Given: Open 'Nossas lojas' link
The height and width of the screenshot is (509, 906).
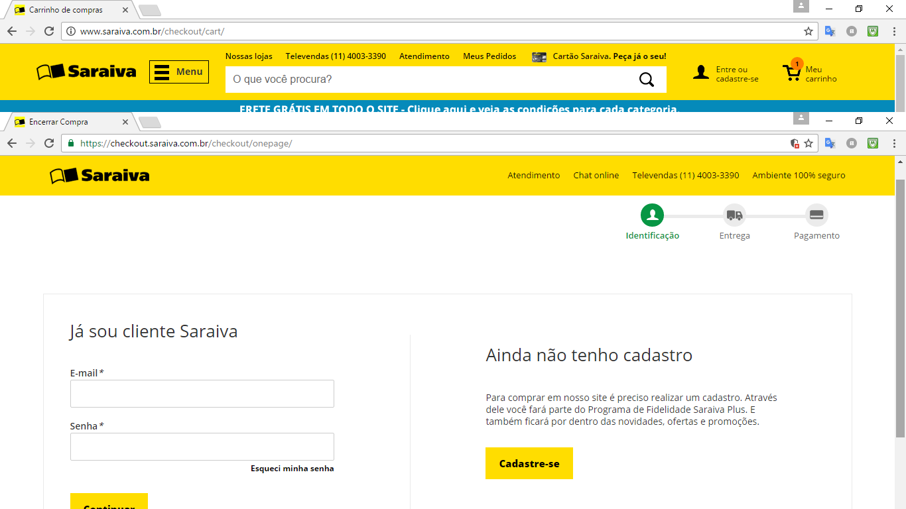Looking at the screenshot, I should (249, 56).
